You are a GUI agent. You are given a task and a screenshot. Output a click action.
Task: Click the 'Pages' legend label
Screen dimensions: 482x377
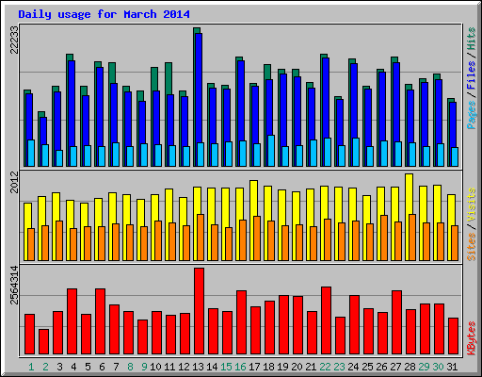coord(471,115)
